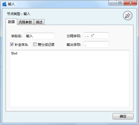Maximize the 输入 window

(x=120, y=3)
